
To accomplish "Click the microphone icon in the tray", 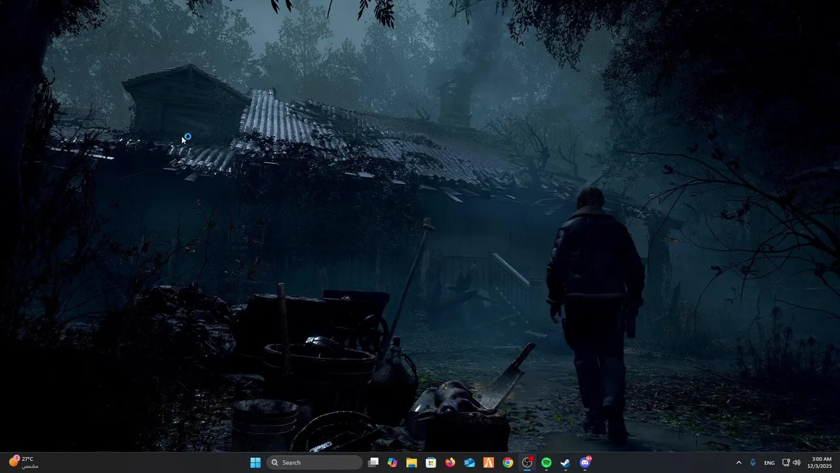I will (753, 462).
